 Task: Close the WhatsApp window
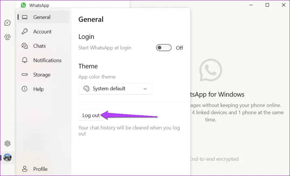tap(283, 5)
